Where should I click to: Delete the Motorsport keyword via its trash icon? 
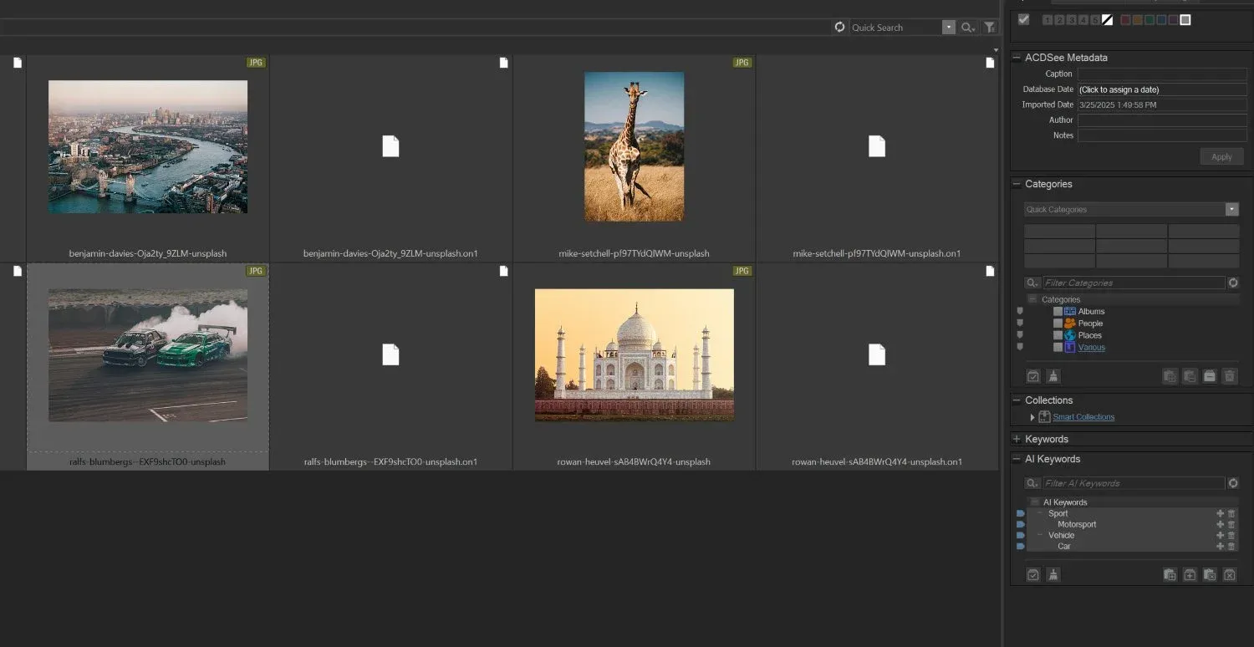(1231, 524)
